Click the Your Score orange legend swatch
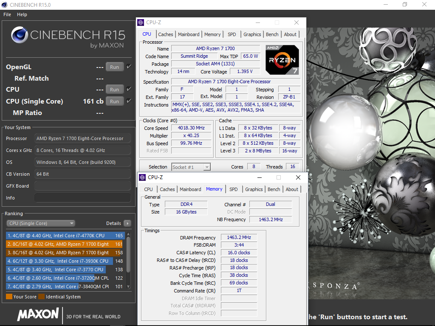Image resolution: width=435 pixels, height=326 pixels. point(9,297)
